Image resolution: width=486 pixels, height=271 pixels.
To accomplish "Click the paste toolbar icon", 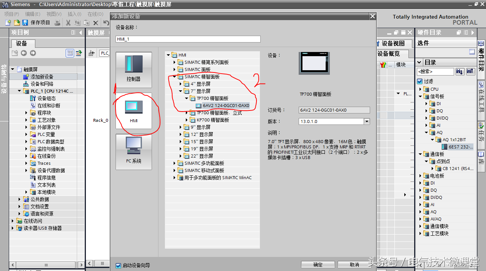I will [87, 23].
